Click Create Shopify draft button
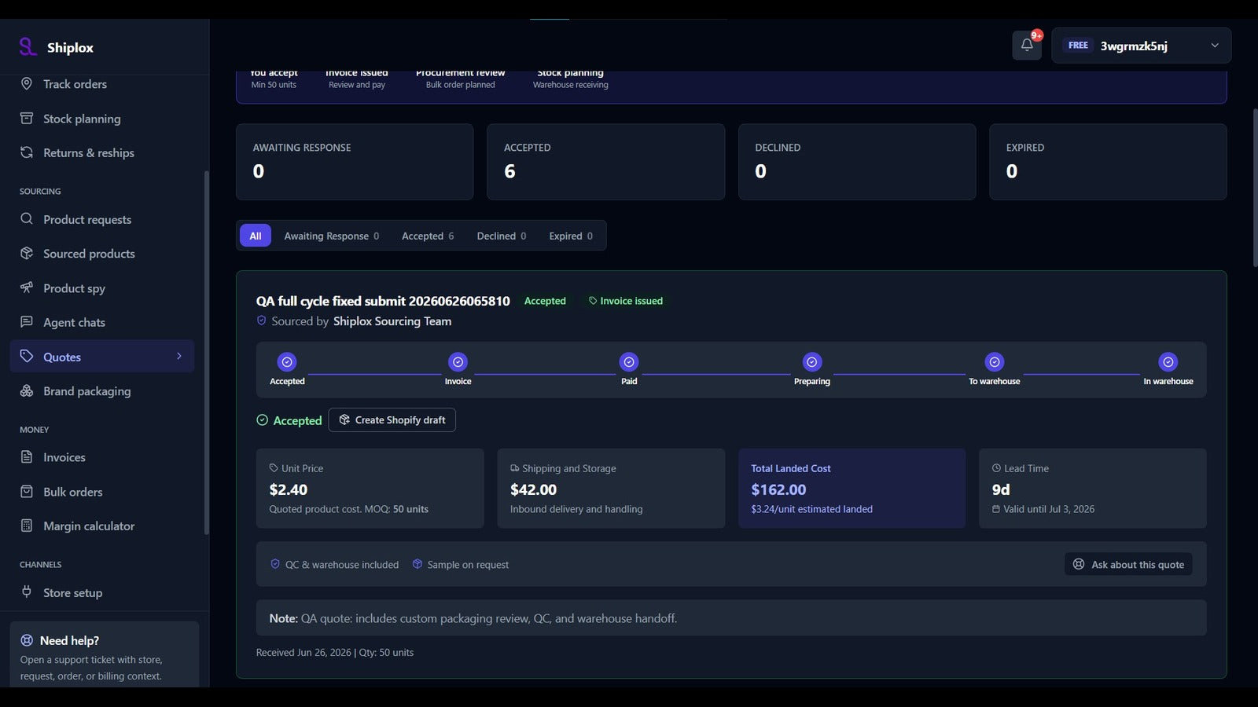The image size is (1258, 707). click(x=392, y=419)
